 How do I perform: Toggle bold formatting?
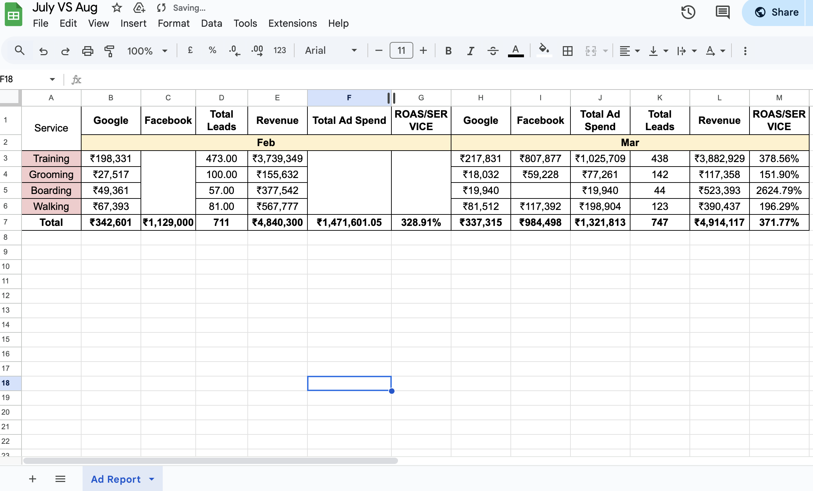[x=448, y=51]
